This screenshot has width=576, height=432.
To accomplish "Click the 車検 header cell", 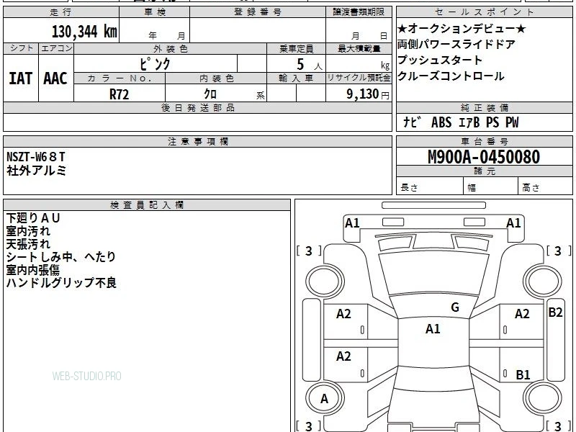I will coord(155,12).
